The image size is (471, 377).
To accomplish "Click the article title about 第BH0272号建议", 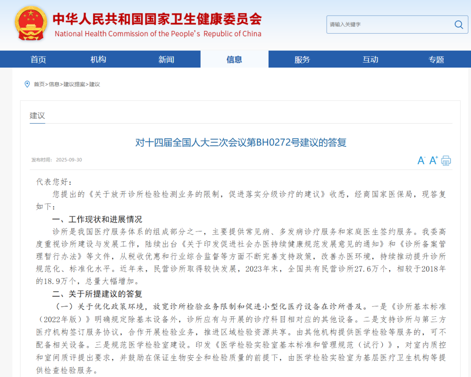I will point(239,143).
